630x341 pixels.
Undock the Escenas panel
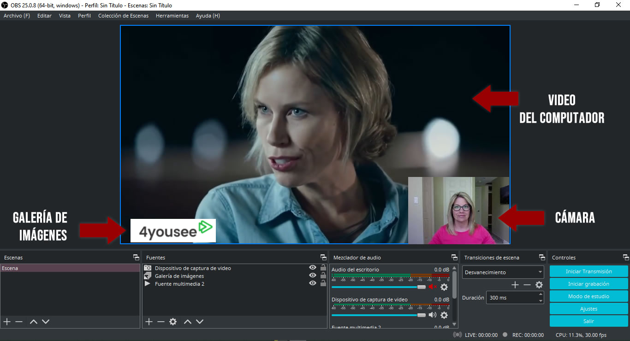coord(136,258)
